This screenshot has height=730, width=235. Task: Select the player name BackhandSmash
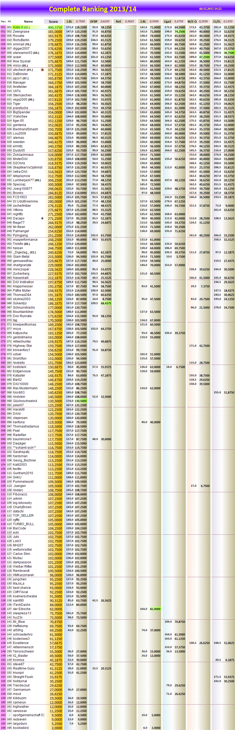point(25,129)
